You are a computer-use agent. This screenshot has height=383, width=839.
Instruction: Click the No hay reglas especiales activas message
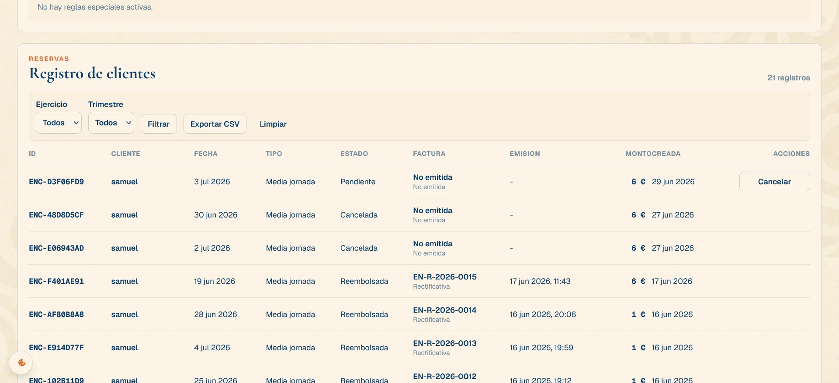point(95,7)
